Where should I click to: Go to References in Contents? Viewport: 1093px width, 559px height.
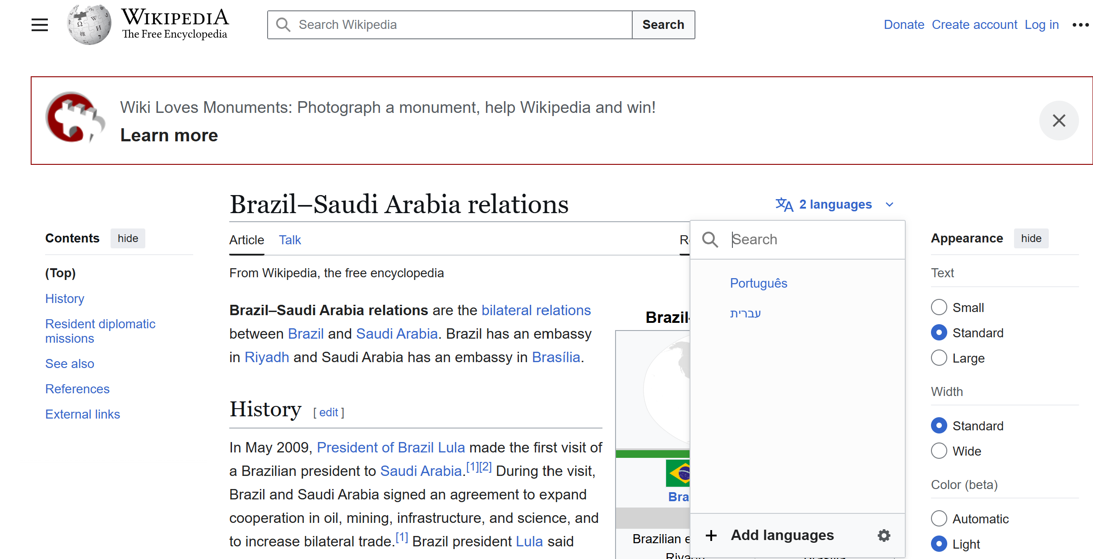[x=77, y=389]
